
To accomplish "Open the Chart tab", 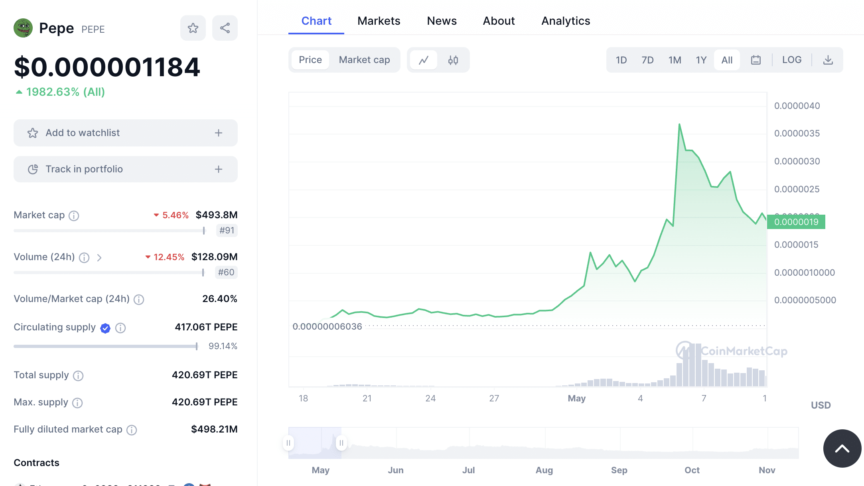I will click(x=316, y=21).
